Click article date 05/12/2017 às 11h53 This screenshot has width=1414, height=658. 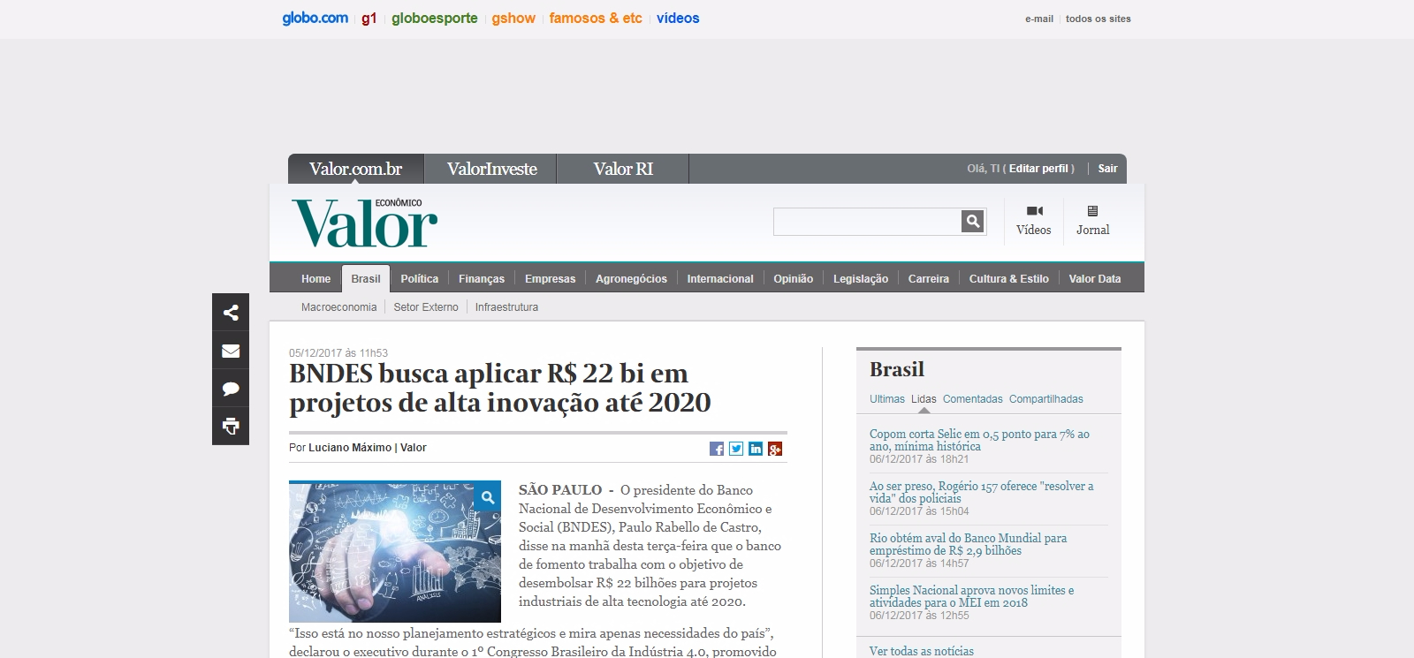click(x=338, y=353)
